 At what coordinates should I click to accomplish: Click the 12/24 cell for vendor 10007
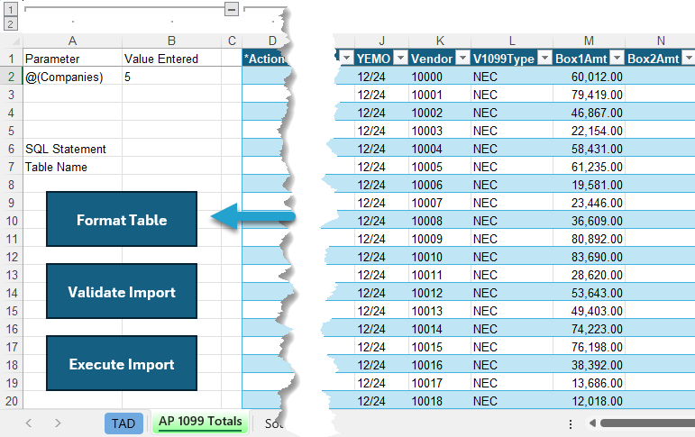[x=381, y=203]
